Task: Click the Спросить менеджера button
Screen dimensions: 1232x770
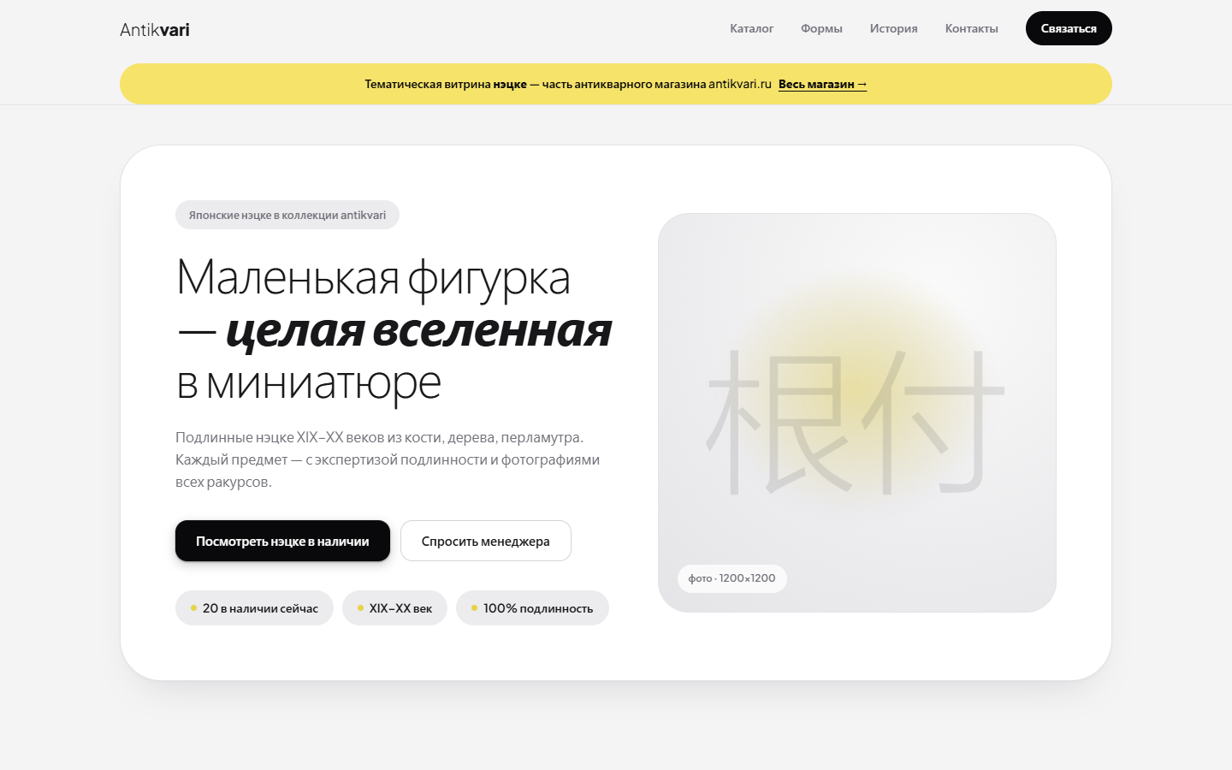Action: [x=486, y=541]
